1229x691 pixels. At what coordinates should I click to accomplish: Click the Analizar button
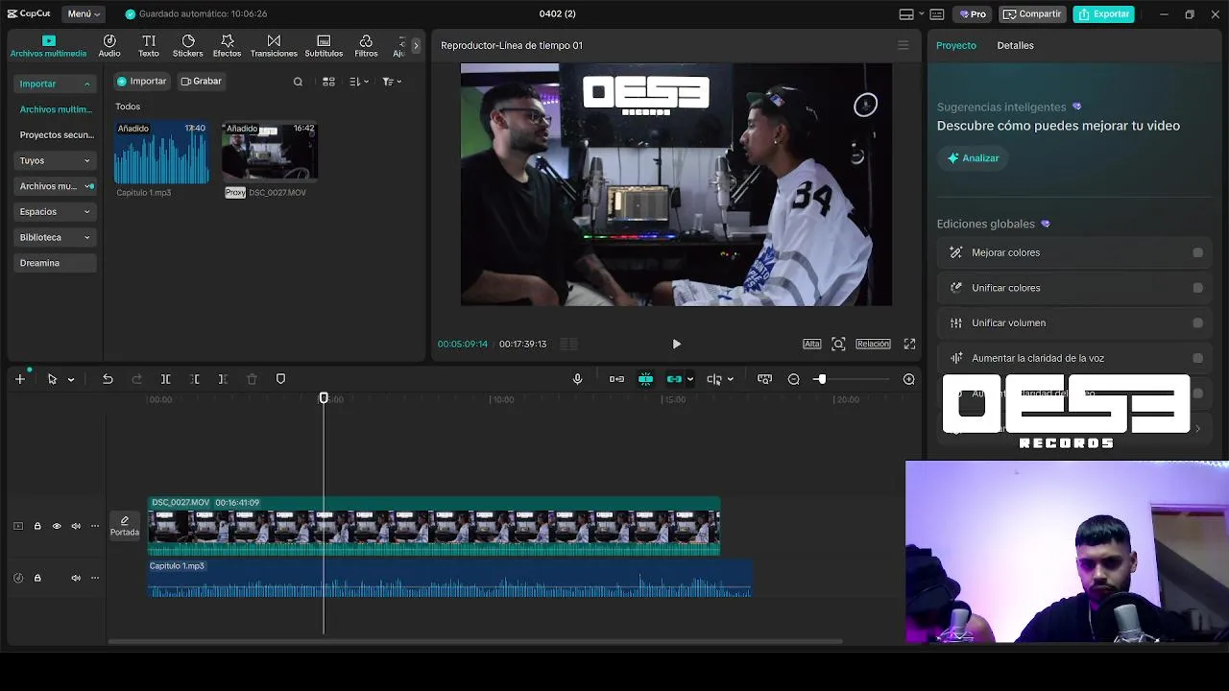click(x=974, y=158)
